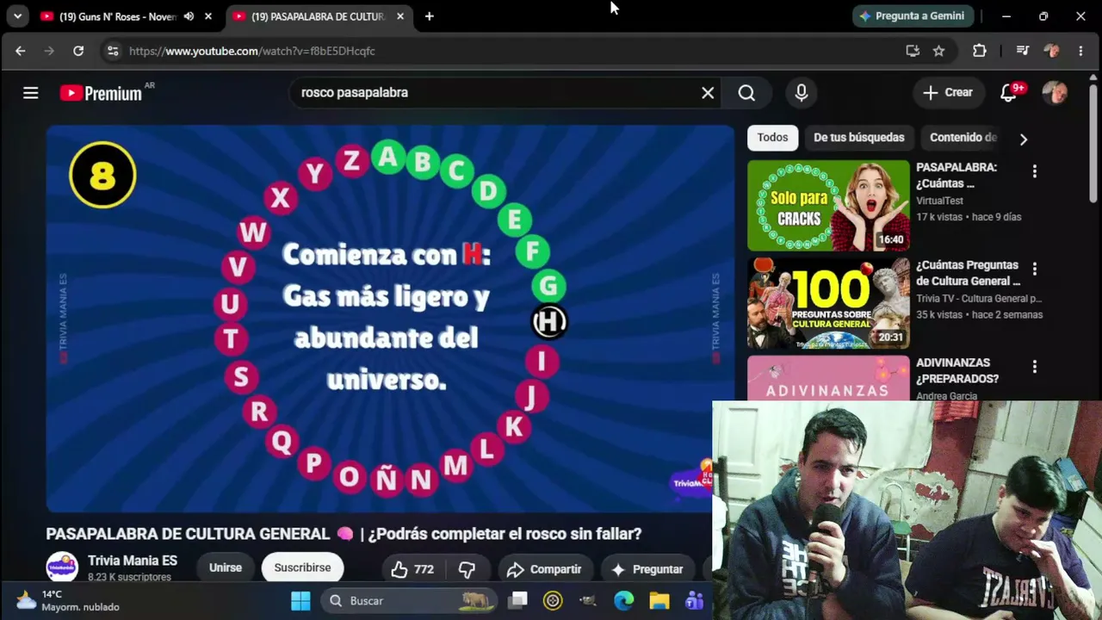The width and height of the screenshot is (1102, 620).
Task: Open options for PASAPALABRA: ¿Cuántas video
Action: pos(1035,171)
